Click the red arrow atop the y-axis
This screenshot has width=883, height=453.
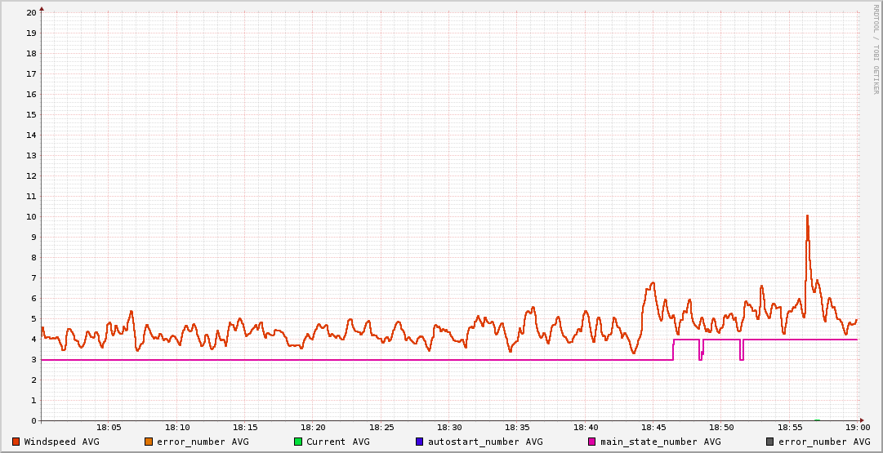point(42,8)
